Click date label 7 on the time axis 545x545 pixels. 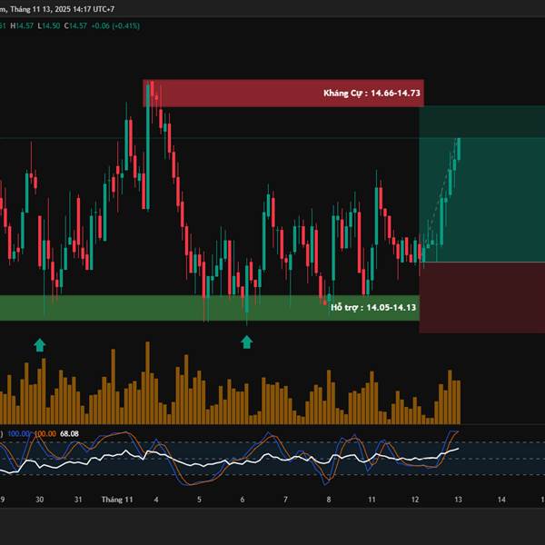point(285,500)
